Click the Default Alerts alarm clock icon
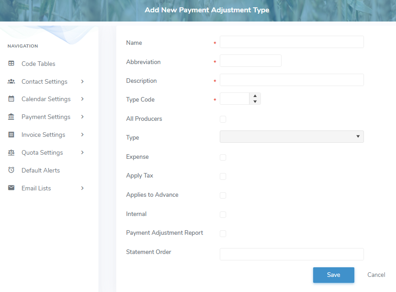 point(11,170)
